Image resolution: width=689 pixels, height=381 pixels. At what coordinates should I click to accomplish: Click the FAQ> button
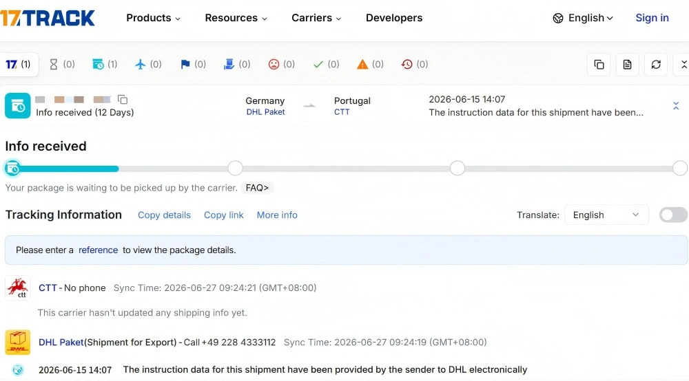point(257,188)
